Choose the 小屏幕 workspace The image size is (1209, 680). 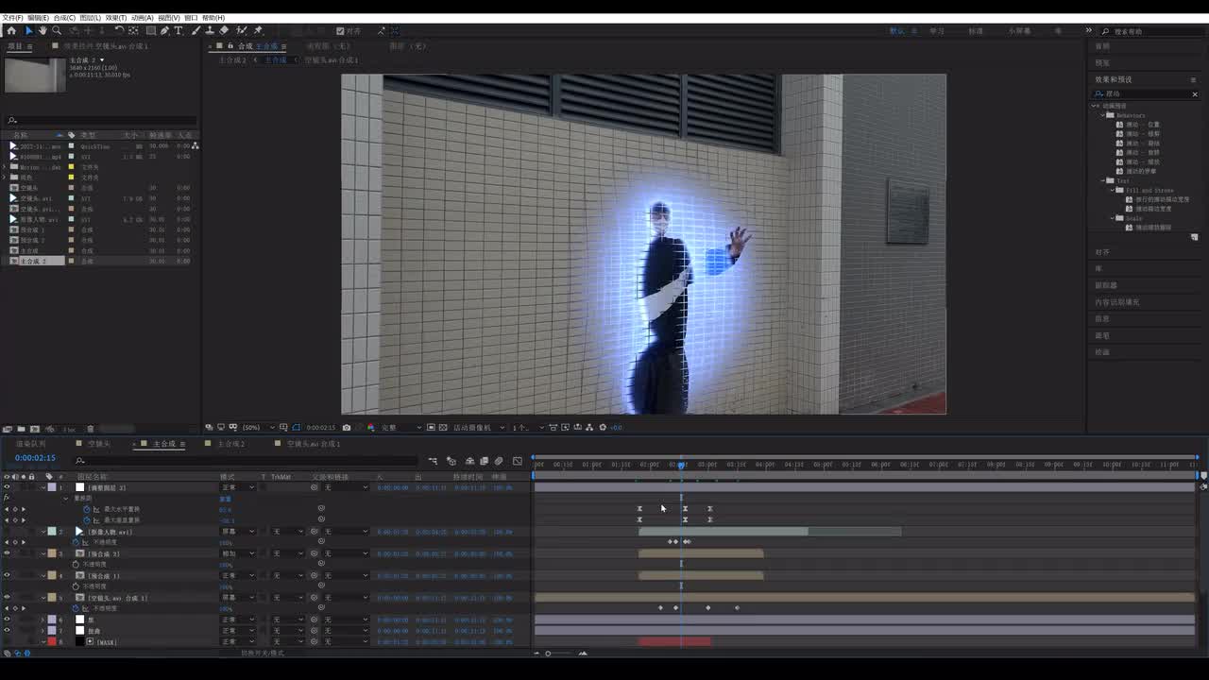tap(1019, 31)
